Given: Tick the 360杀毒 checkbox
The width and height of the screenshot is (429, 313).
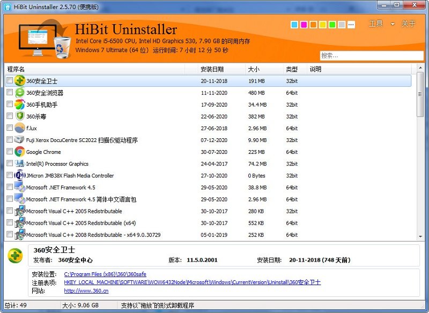Looking at the screenshot, I should click(10, 116).
